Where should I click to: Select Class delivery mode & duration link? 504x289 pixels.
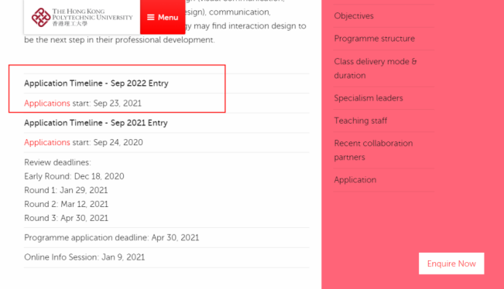tap(375, 68)
